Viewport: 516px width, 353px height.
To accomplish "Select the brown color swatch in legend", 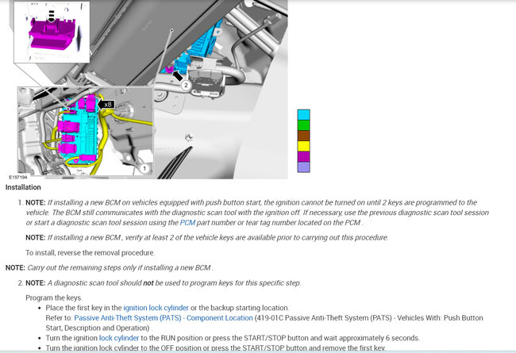I will click(303, 136).
